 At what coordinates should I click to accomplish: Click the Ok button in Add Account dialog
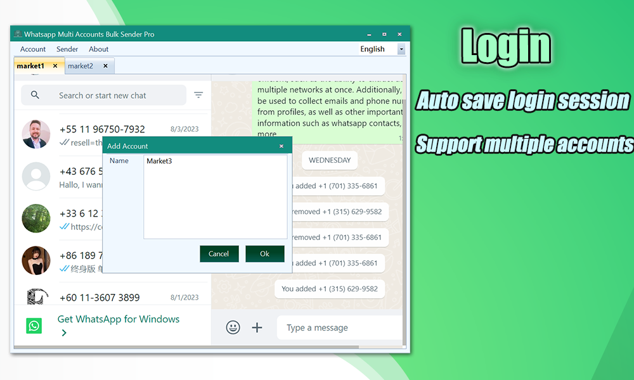tap(265, 253)
